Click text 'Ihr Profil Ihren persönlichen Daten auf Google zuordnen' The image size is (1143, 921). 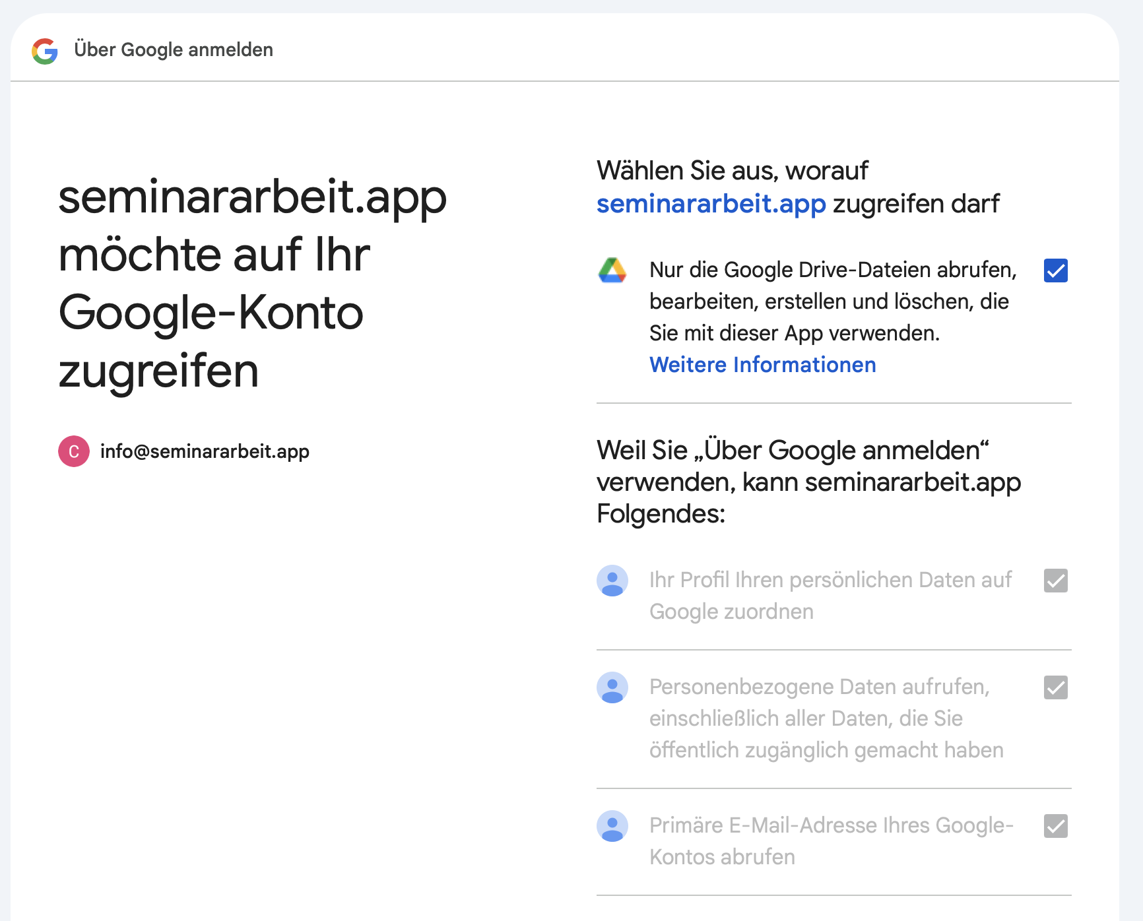click(831, 596)
